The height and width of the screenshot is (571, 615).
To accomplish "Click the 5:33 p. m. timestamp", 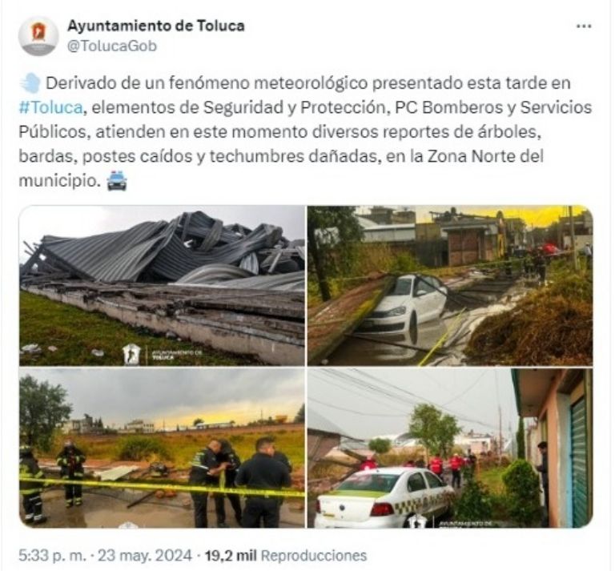I will pyautogui.click(x=51, y=555).
